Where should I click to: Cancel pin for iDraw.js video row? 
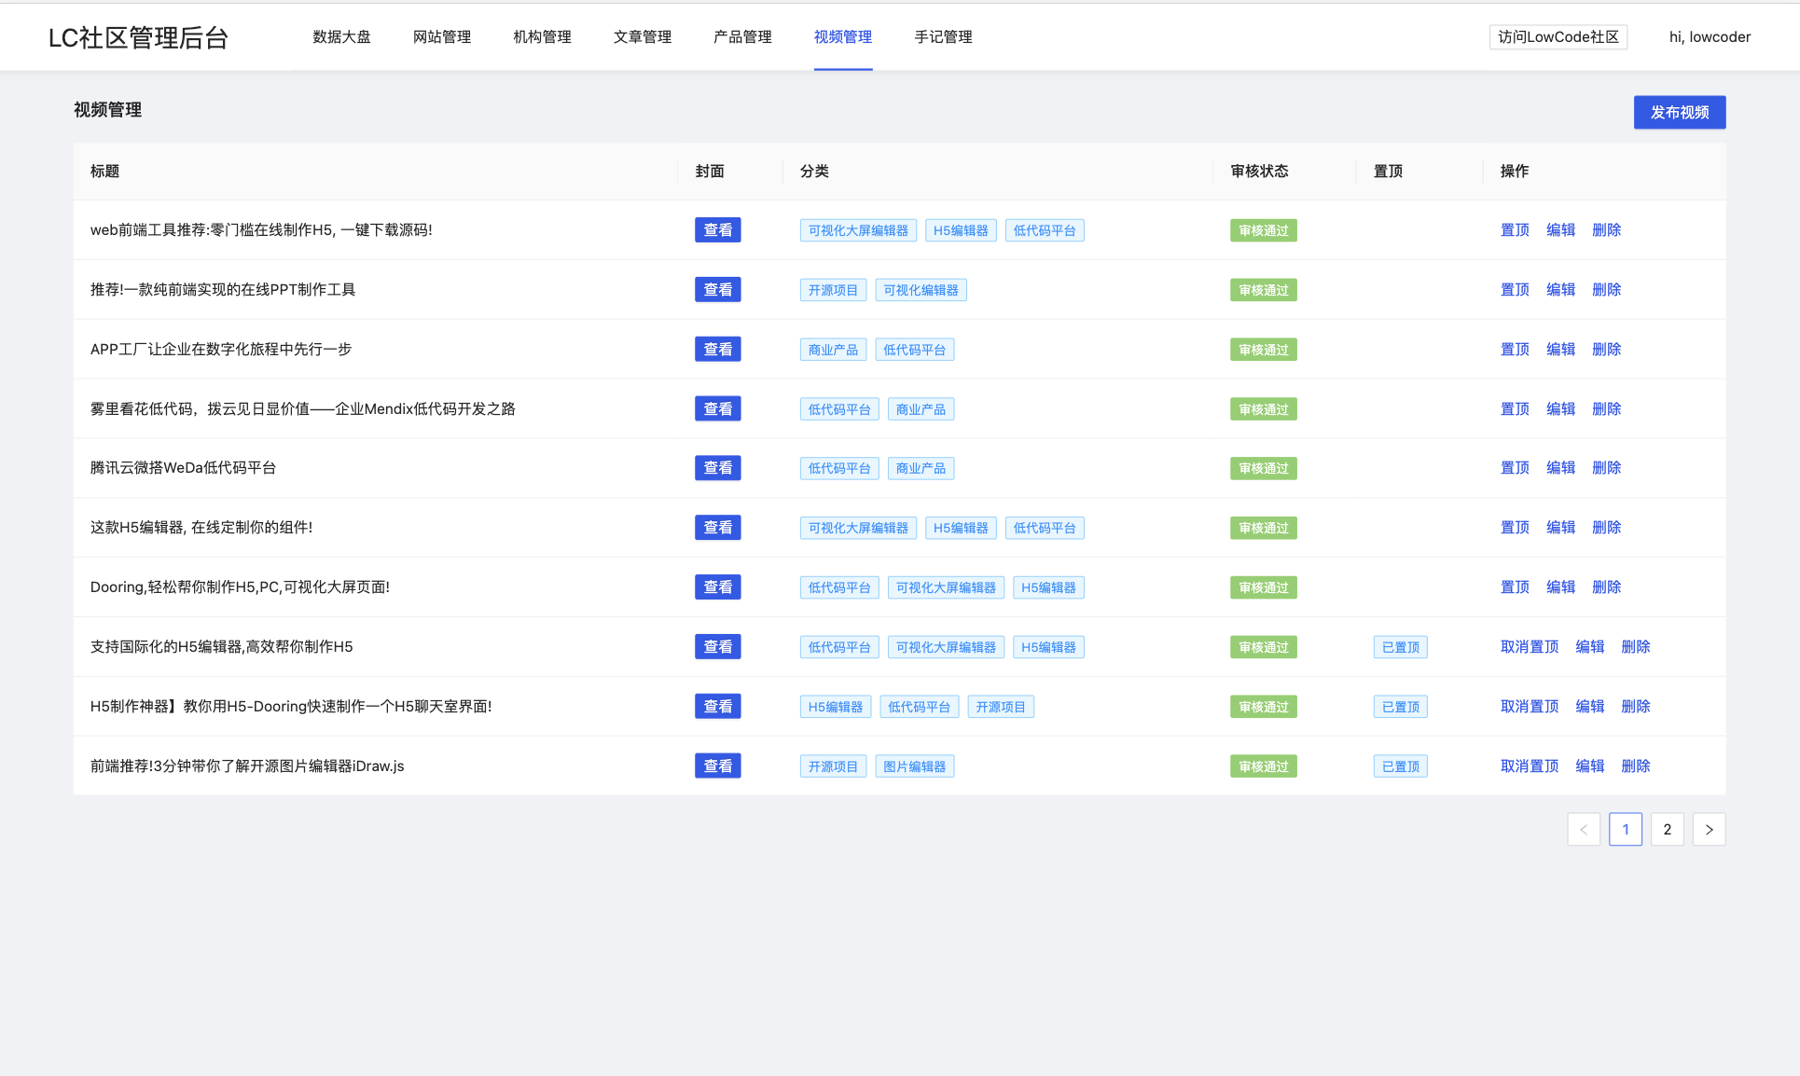(1529, 766)
